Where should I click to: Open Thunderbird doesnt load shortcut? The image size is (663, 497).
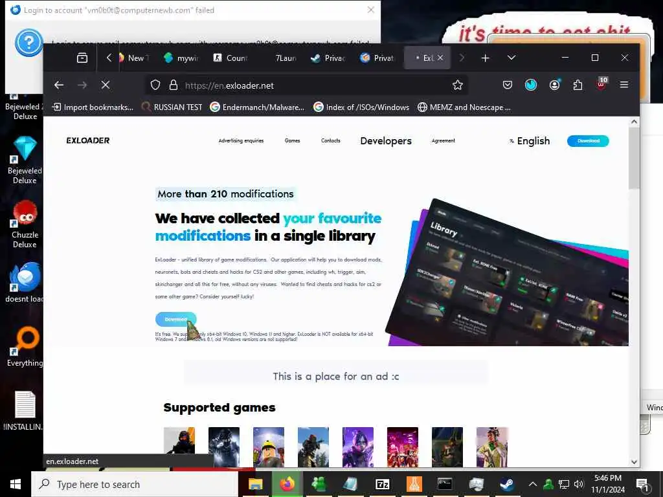coord(25,282)
